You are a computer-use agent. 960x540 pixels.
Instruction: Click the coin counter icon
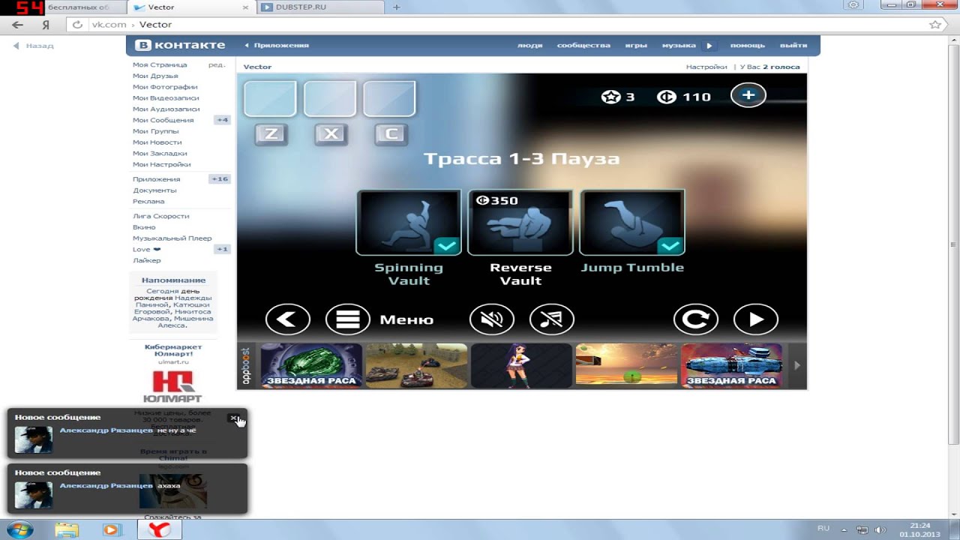[x=666, y=97]
